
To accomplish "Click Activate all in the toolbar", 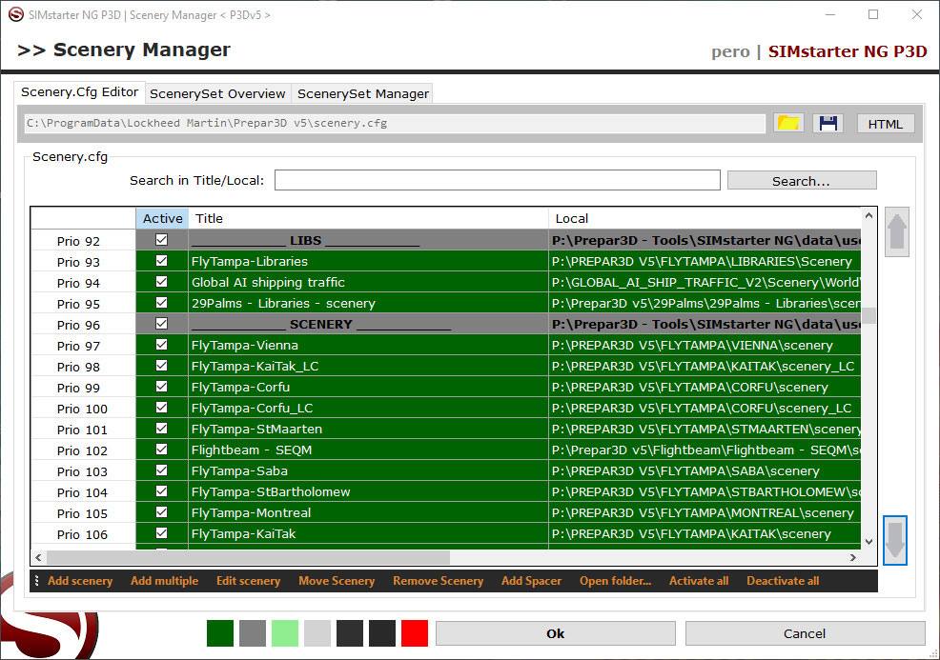I will pyautogui.click(x=699, y=581).
